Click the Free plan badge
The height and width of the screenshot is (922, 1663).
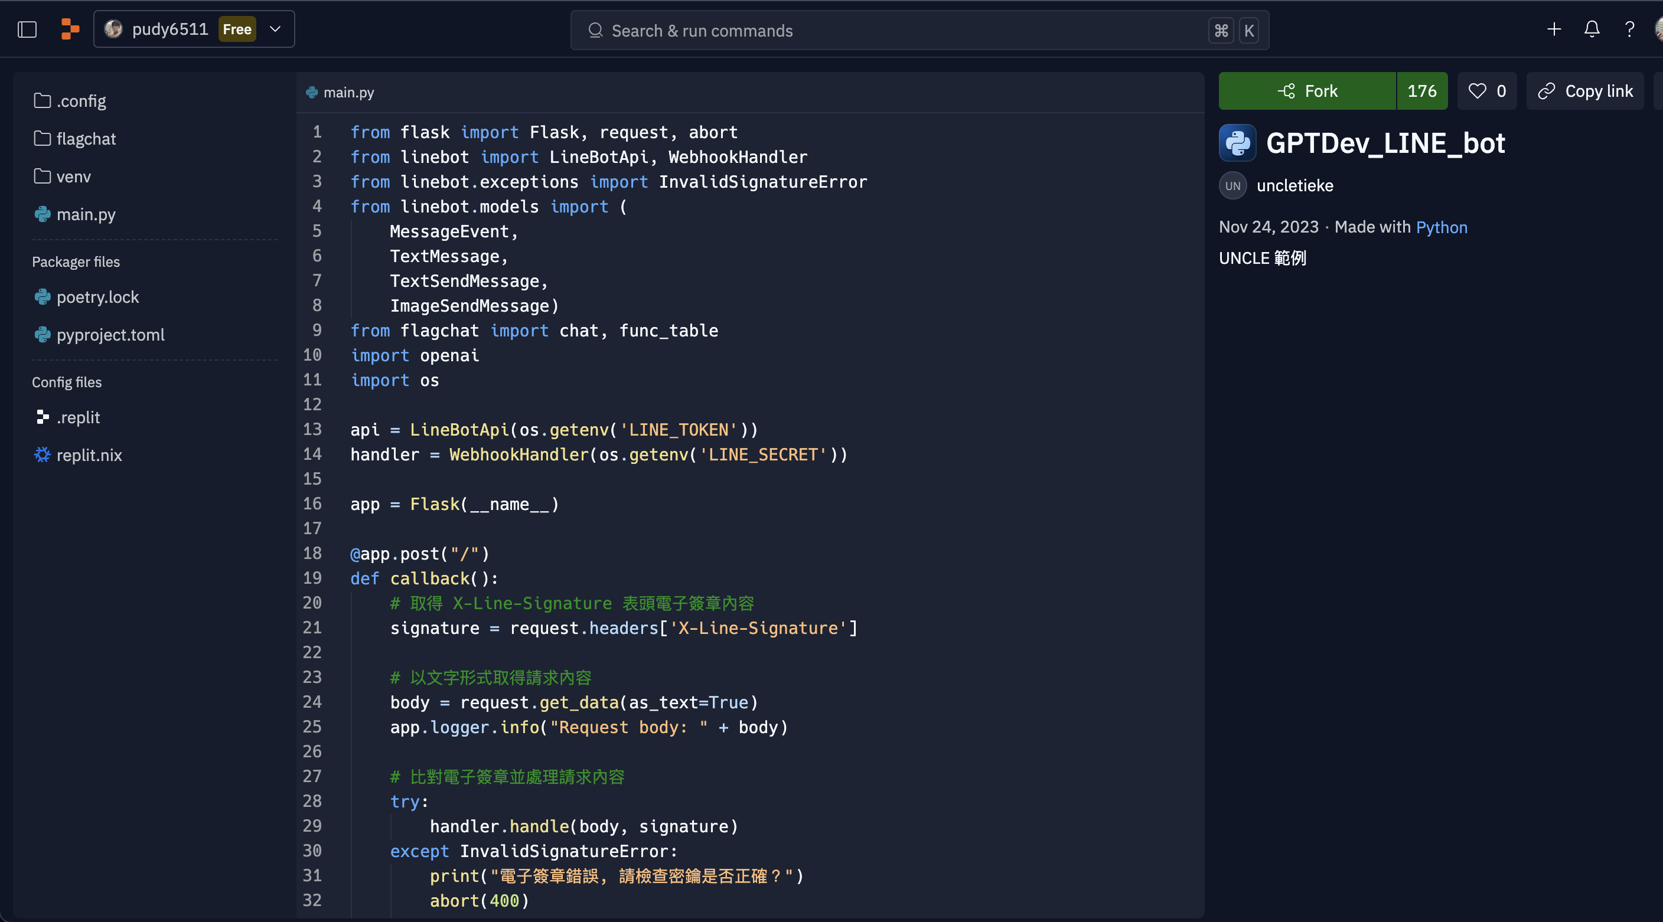click(x=237, y=29)
